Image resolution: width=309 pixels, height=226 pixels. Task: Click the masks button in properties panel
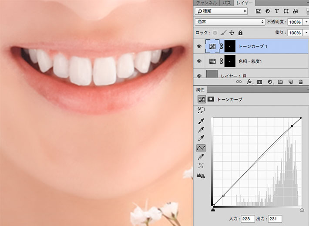211,99
